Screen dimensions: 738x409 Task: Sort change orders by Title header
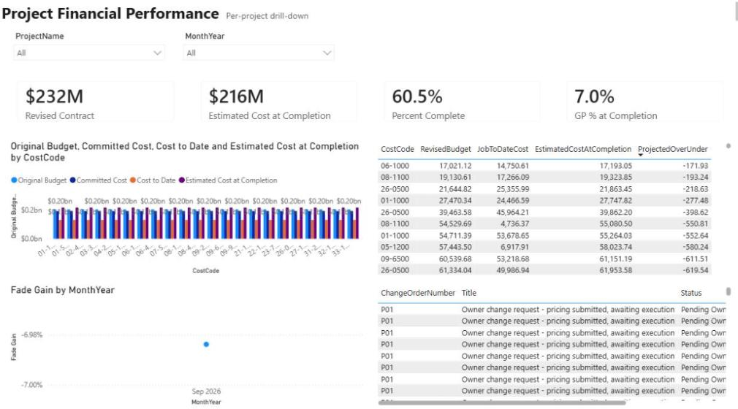click(x=469, y=293)
